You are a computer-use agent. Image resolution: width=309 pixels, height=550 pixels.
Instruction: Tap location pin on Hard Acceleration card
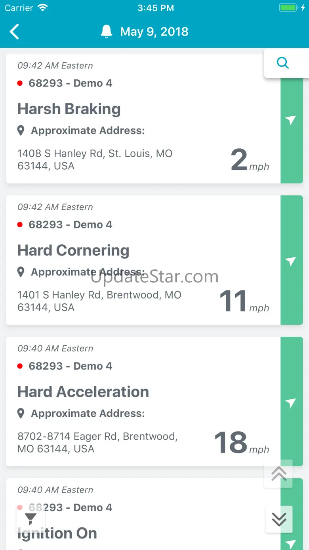click(x=21, y=414)
